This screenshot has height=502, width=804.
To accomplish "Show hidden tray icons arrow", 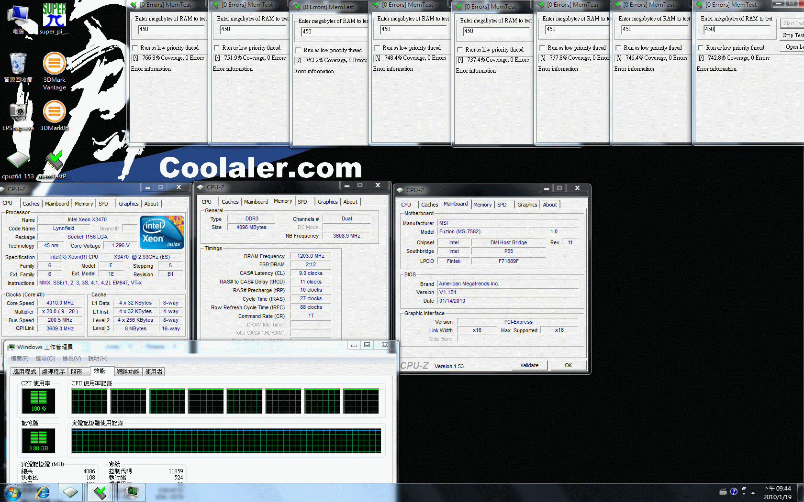I will [x=753, y=492].
